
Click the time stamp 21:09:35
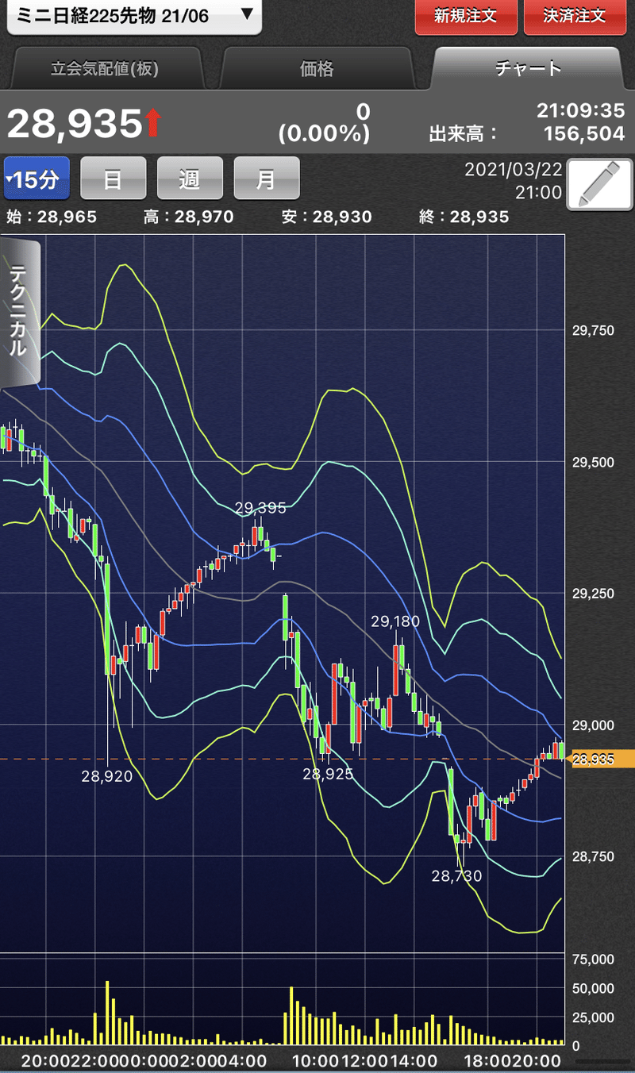pos(581,110)
